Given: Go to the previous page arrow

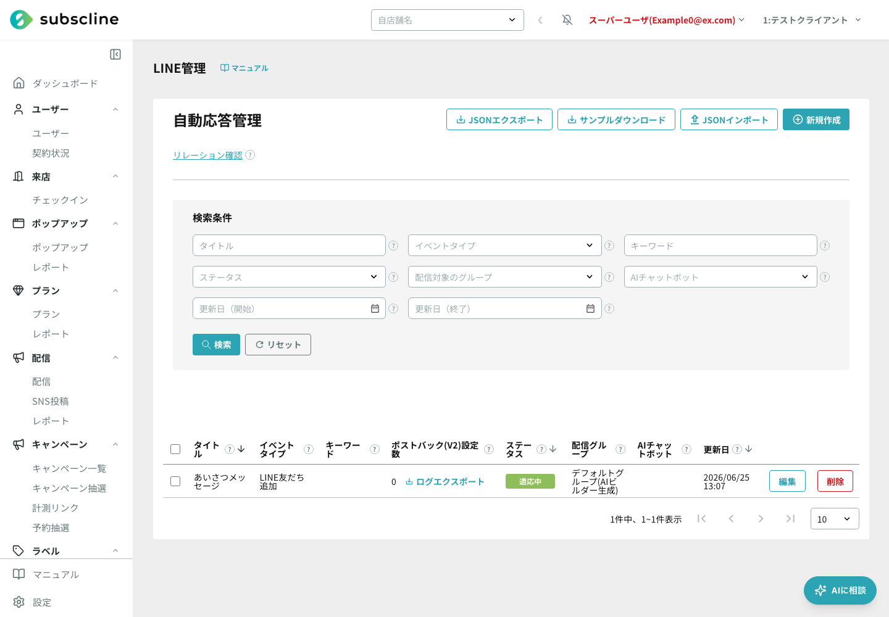Looking at the screenshot, I should point(731,519).
